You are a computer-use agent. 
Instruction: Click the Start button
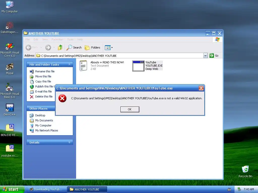12,189
